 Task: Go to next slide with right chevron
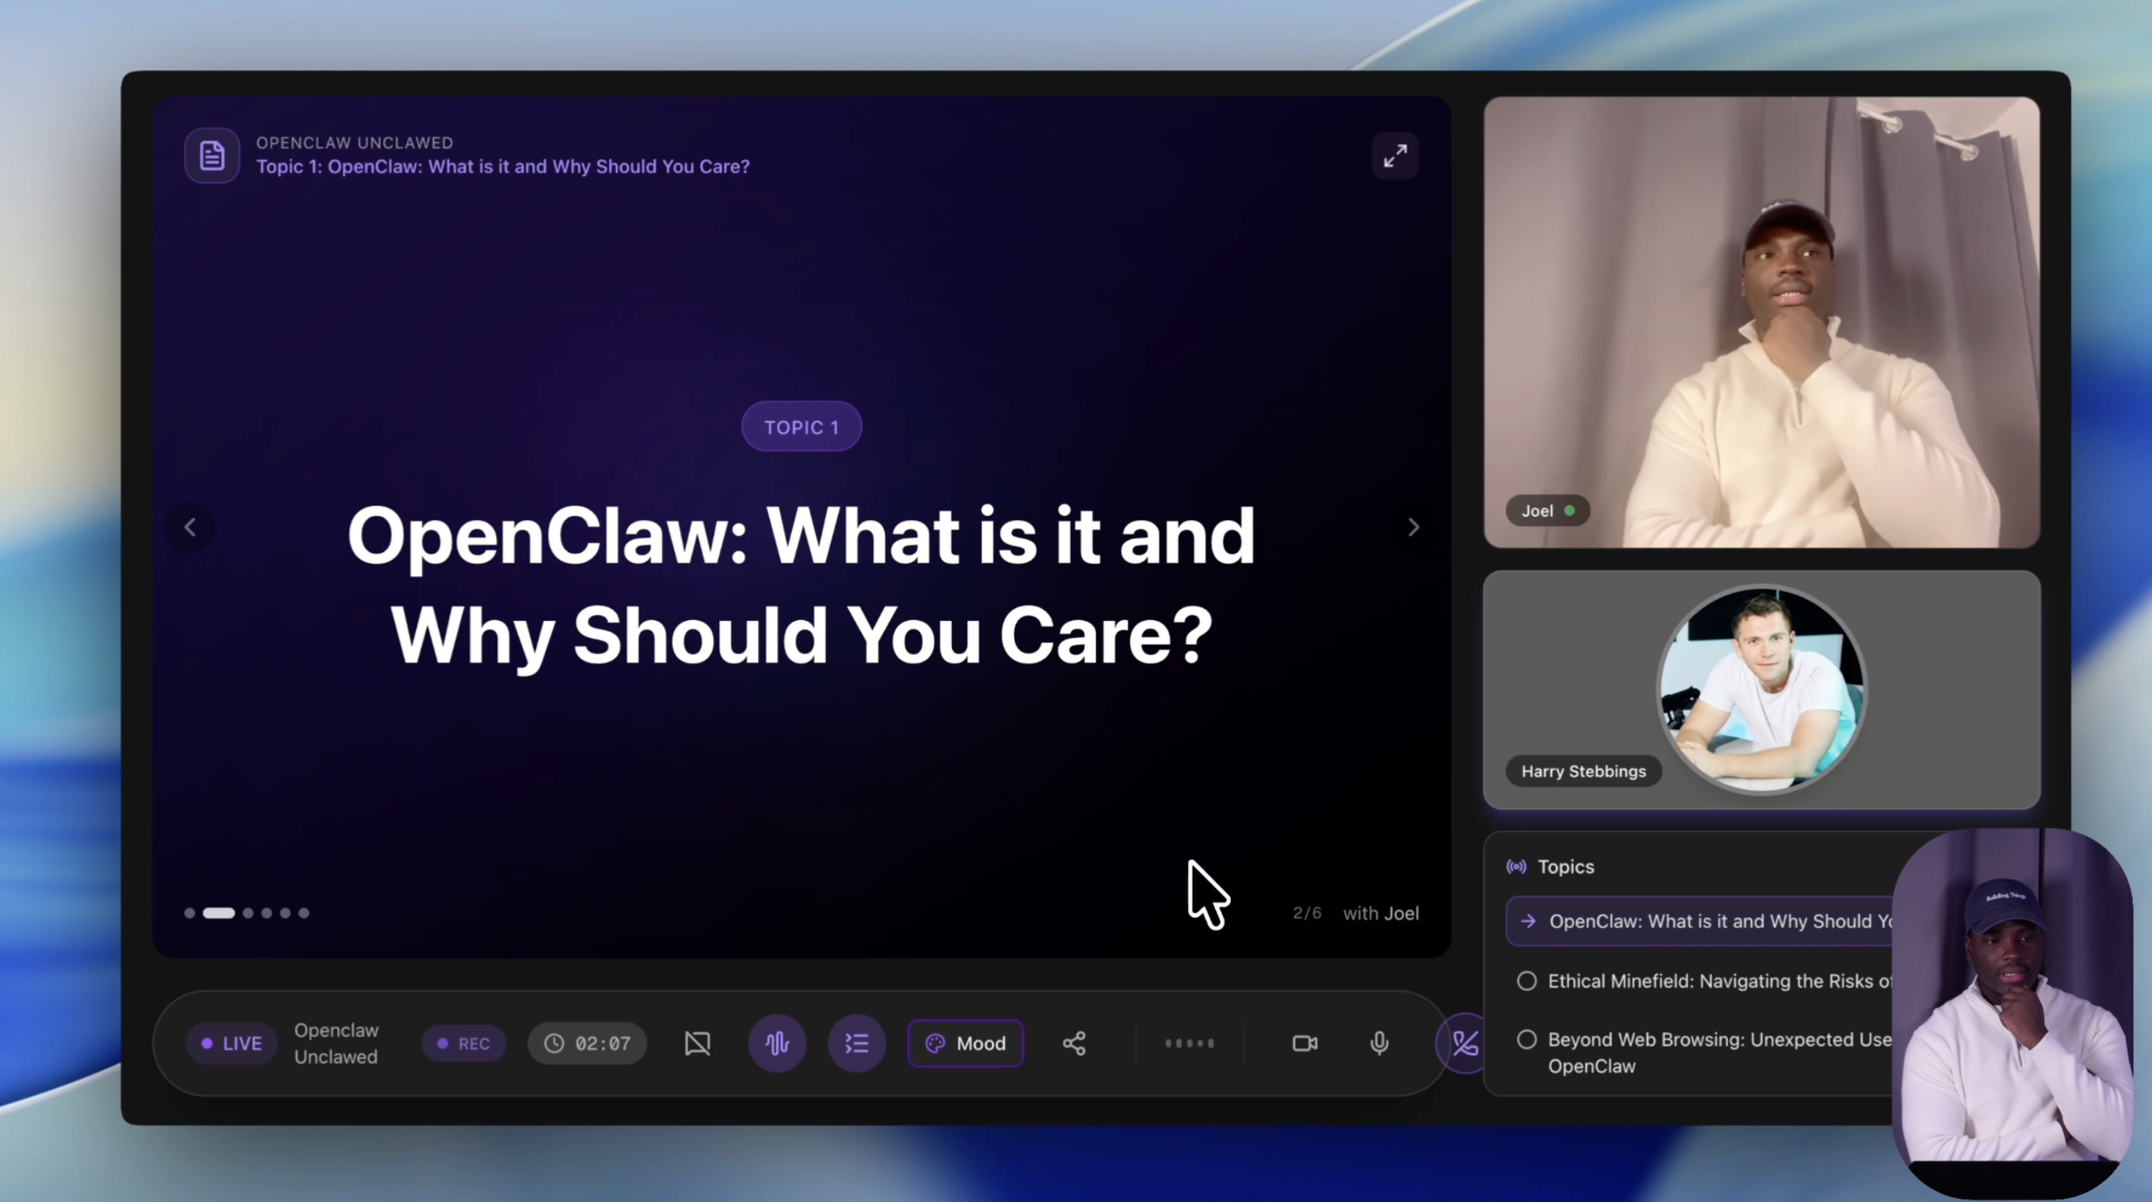point(1414,527)
